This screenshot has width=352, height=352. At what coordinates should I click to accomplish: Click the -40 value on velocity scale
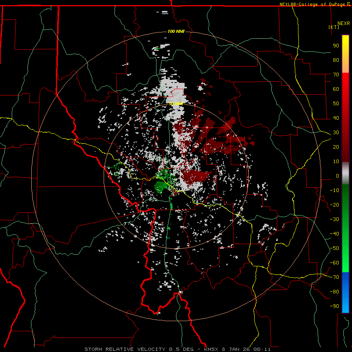click(x=334, y=234)
